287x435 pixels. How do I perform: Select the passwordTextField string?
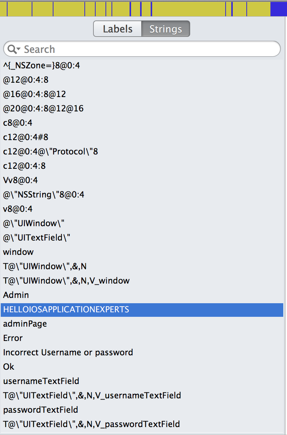click(142, 410)
